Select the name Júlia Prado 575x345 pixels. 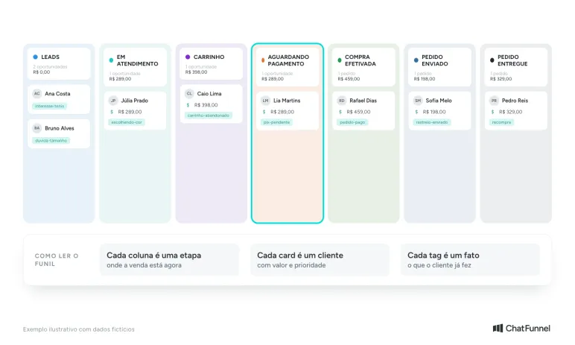(x=135, y=101)
